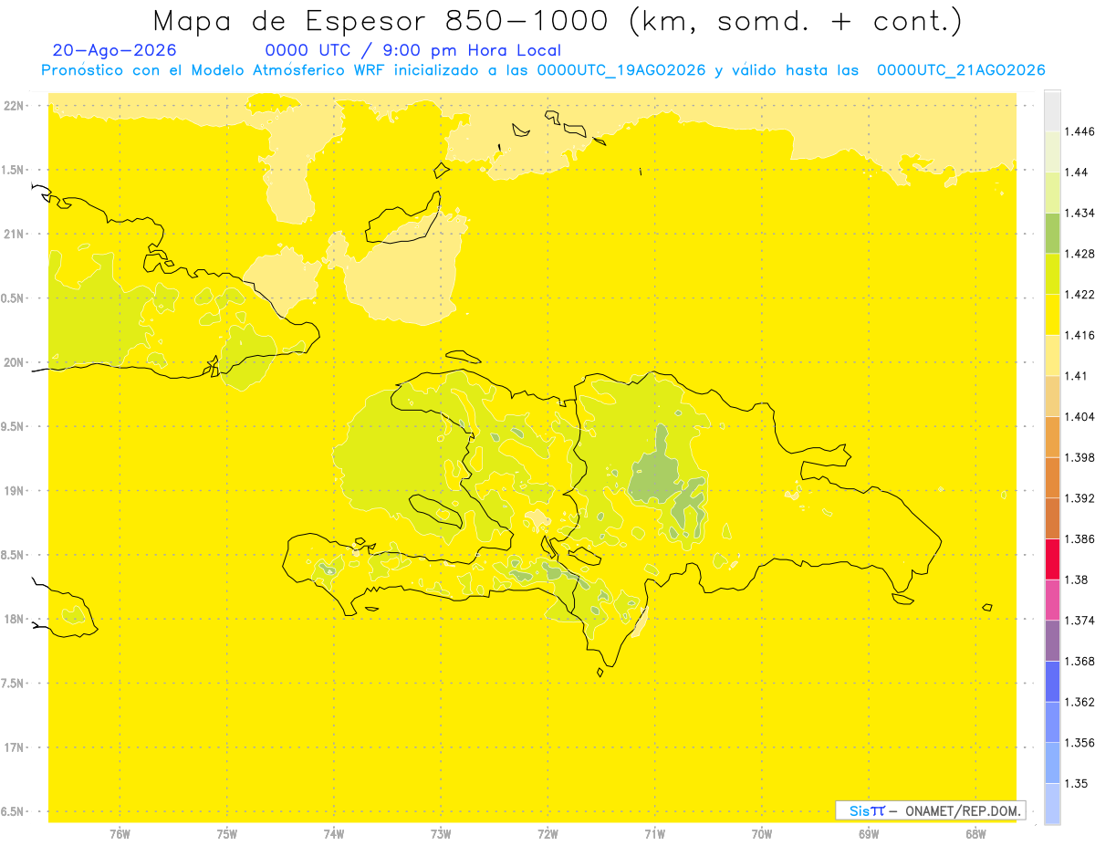Screen dimensions: 1095x846
Task: Click the date label '20-Ago-2026'
Action: pos(115,51)
